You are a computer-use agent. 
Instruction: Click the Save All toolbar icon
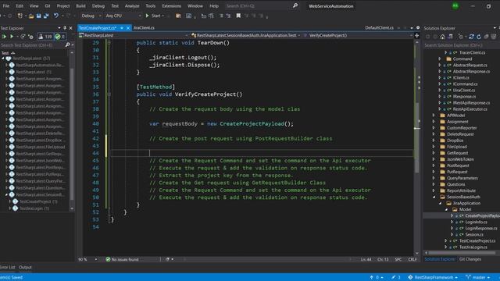[46, 16]
